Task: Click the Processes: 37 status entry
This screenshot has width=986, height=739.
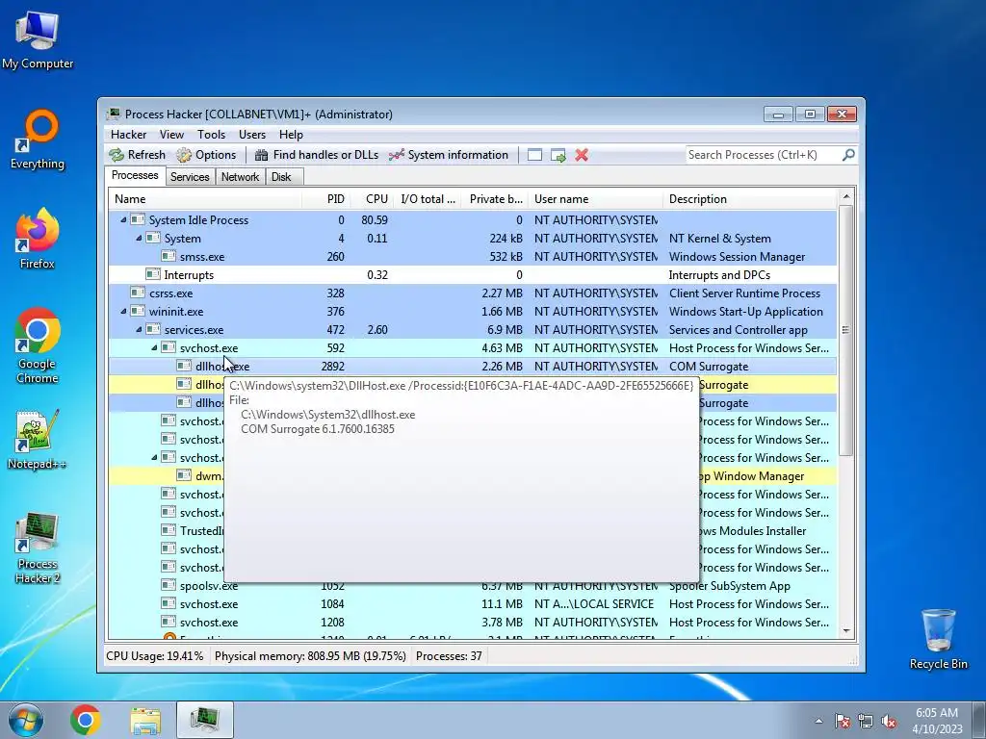Action: click(x=449, y=656)
